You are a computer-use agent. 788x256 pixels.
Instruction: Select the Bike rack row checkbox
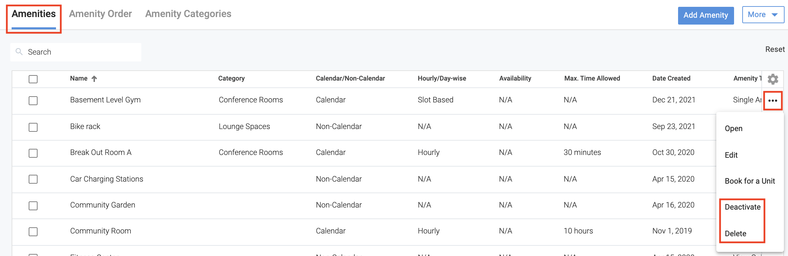(x=33, y=127)
